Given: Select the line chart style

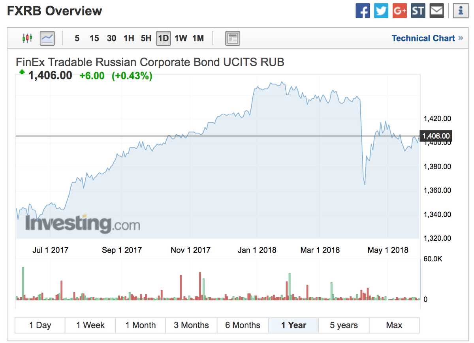Looking at the screenshot, I should point(47,38).
